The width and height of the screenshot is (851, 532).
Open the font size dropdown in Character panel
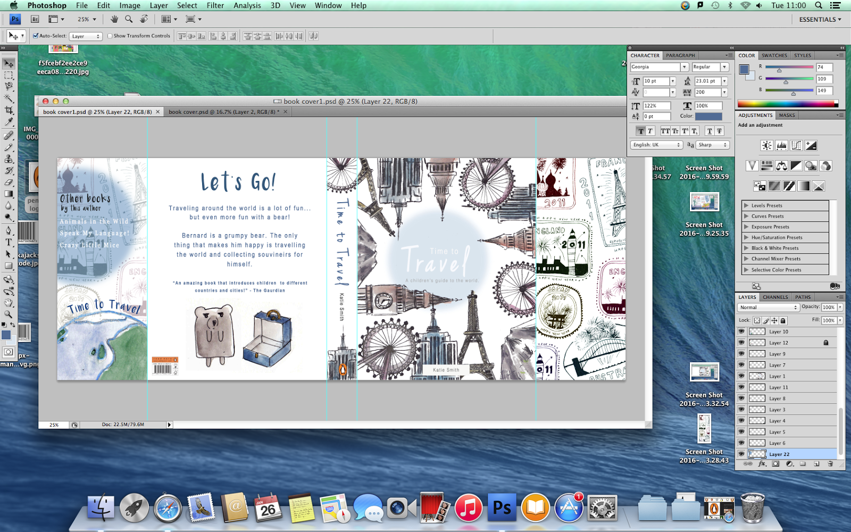tap(673, 81)
